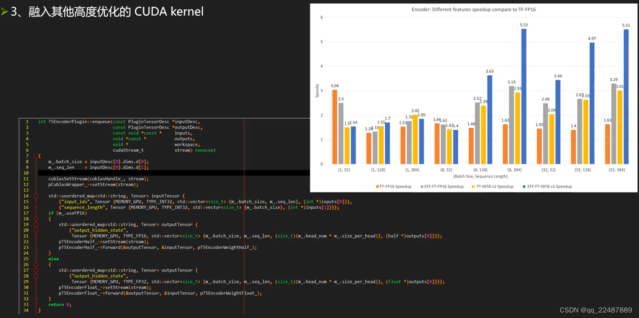The image size is (639, 318).
Task: Click line number 1 in the gutter
Action: 27,122
